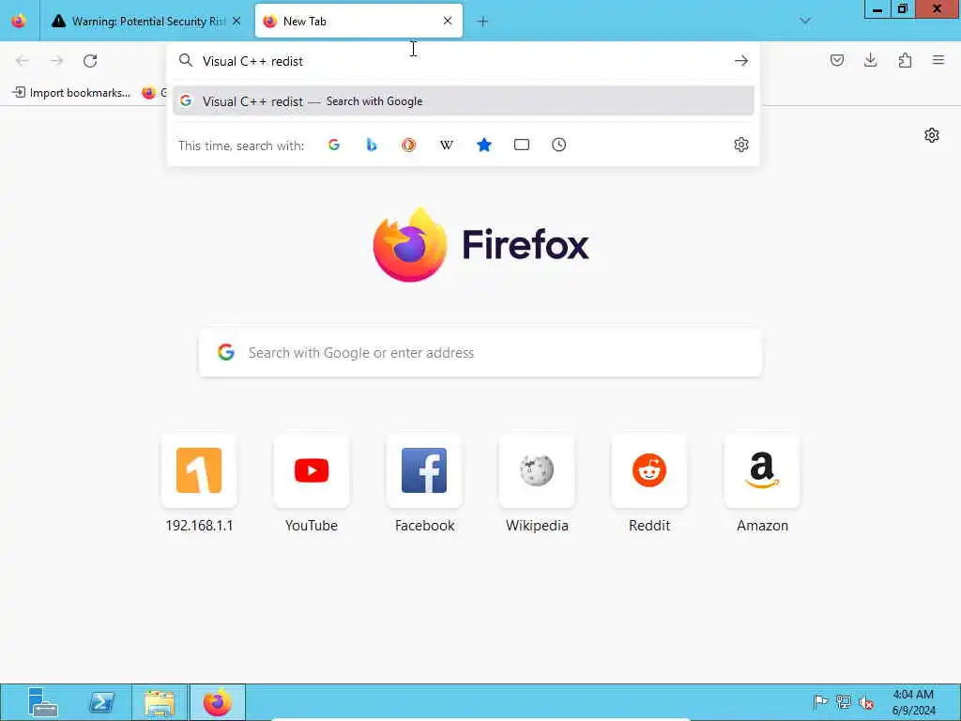
Task: Personalize new tab gear icon
Action: [932, 135]
